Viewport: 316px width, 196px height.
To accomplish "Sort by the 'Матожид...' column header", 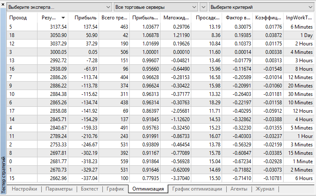I will (x=175, y=18).
